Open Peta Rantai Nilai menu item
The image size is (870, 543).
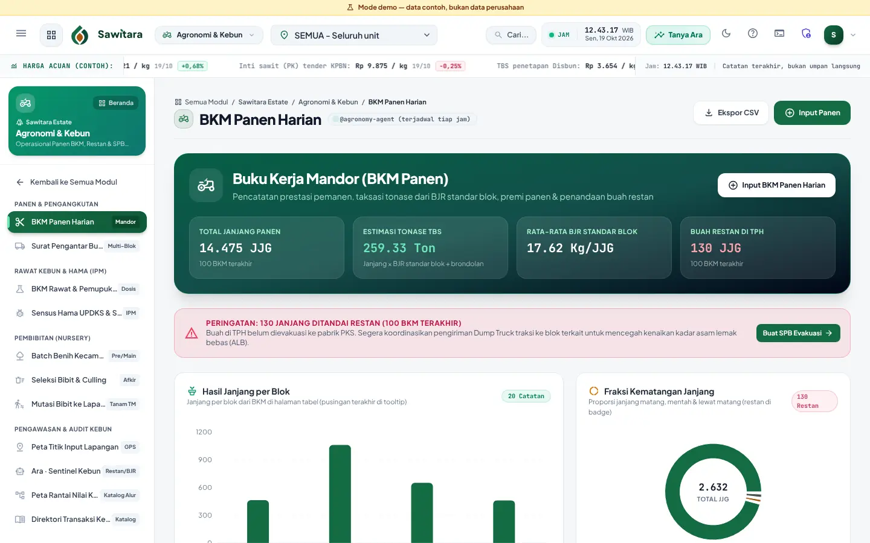click(x=77, y=495)
